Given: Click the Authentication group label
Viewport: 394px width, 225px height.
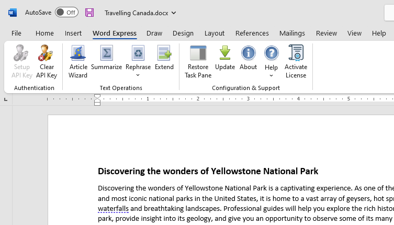Looking at the screenshot, I should [x=34, y=88].
